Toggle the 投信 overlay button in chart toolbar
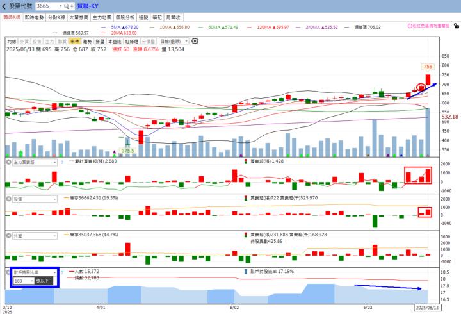This screenshot has width=461, height=314. 36,42
